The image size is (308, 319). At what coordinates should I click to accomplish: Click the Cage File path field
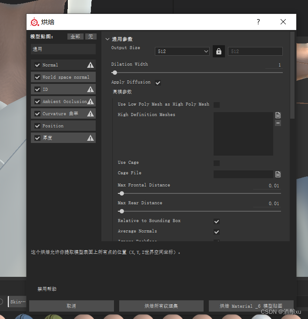pyautogui.click(x=243, y=174)
